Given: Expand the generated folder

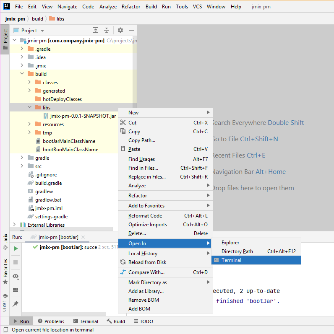Looking at the screenshot, I should tap(29, 91).
